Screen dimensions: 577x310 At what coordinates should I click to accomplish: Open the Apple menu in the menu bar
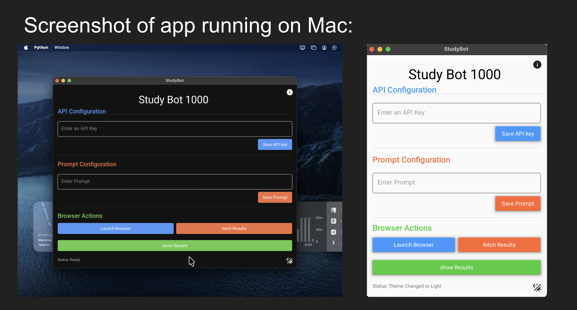26,47
